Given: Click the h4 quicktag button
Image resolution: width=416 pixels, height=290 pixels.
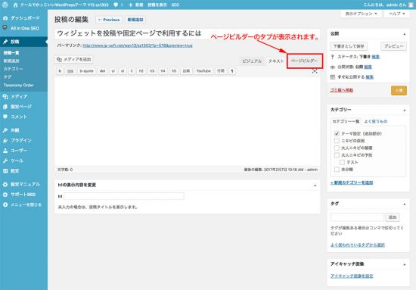Looking at the screenshot, I should (163, 71).
